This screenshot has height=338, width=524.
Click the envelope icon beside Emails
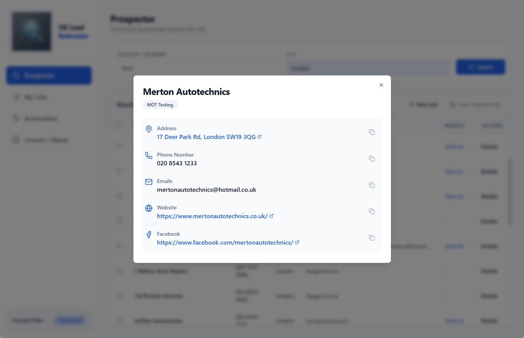point(149,182)
